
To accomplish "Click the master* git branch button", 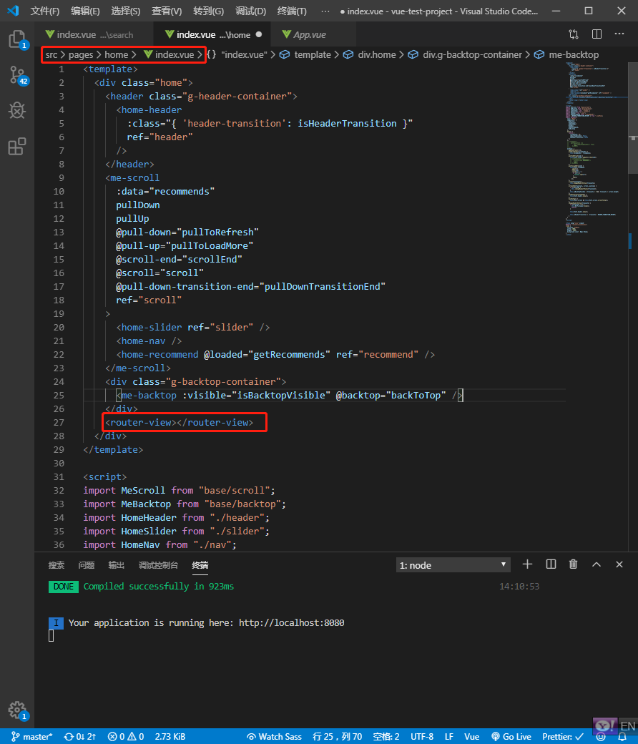I will tap(31, 736).
